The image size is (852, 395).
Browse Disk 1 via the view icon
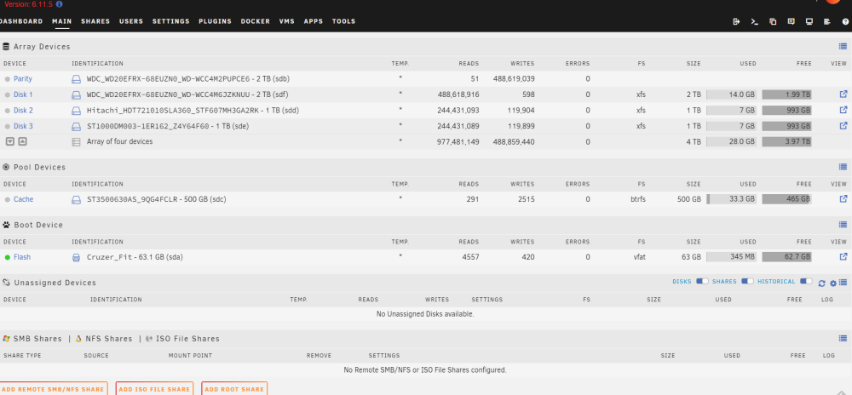843,94
